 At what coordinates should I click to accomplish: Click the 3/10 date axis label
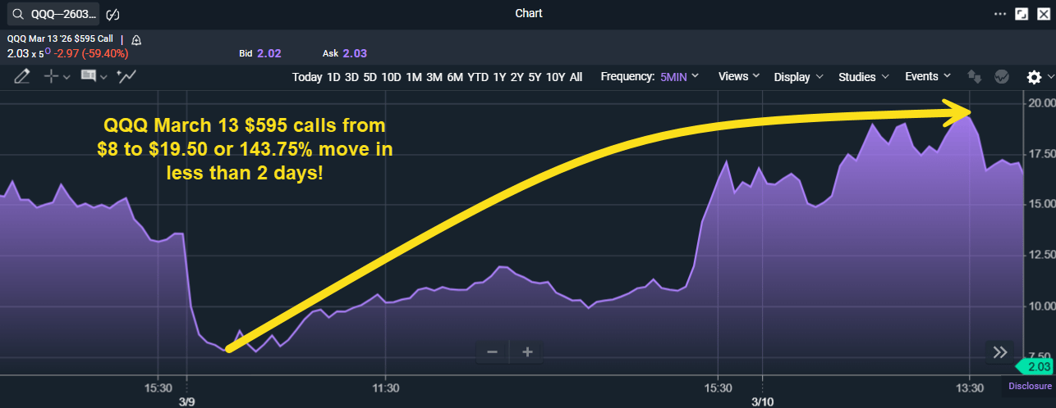(x=762, y=401)
